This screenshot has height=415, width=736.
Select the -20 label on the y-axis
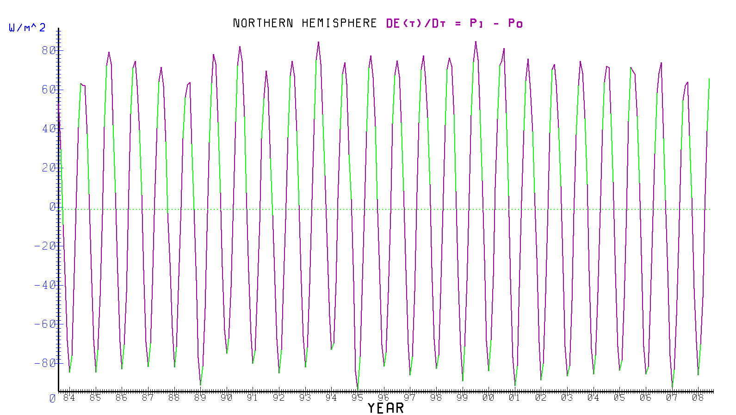tap(45, 245)
